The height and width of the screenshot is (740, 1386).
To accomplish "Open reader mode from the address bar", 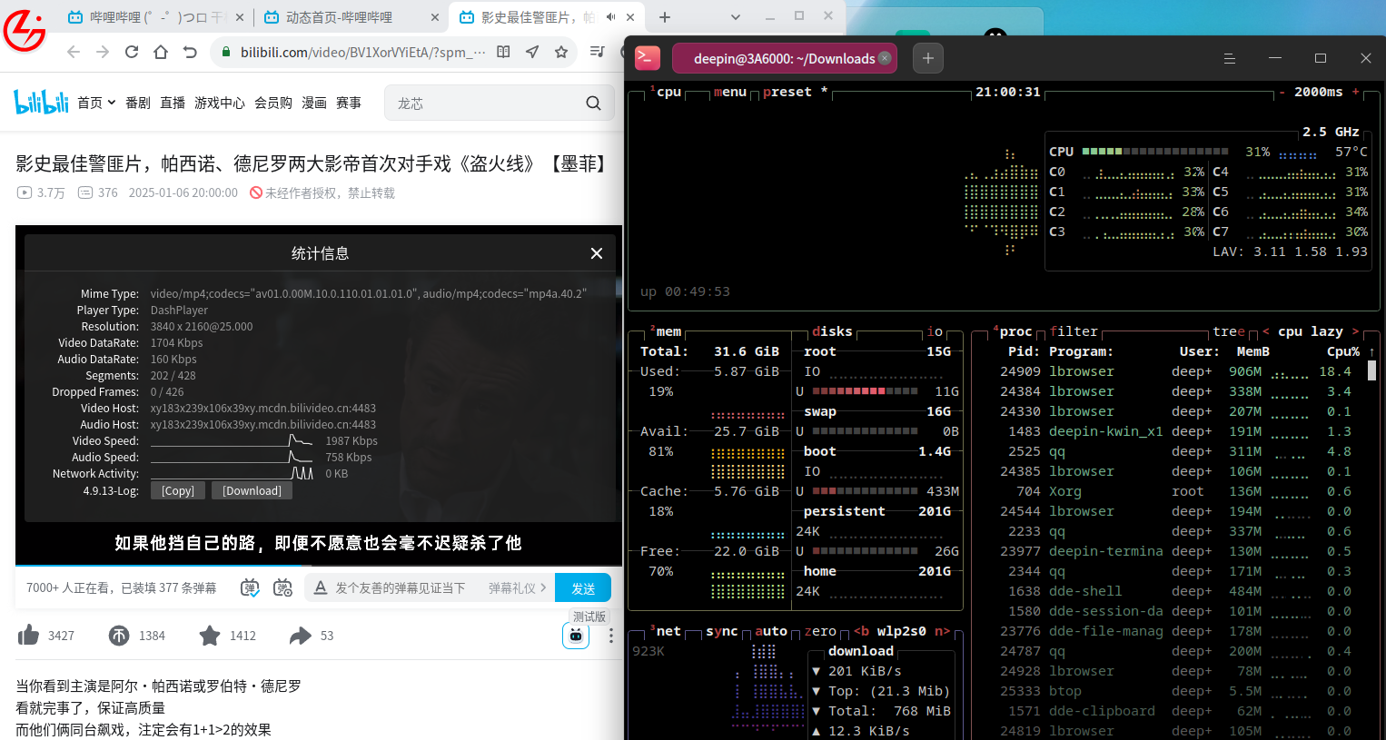I will tap(503, 52).
